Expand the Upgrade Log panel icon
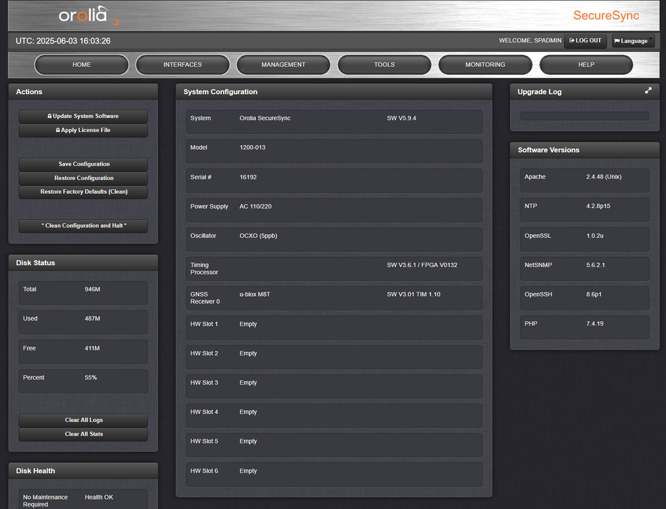666x509 pixels. point(648,90)
